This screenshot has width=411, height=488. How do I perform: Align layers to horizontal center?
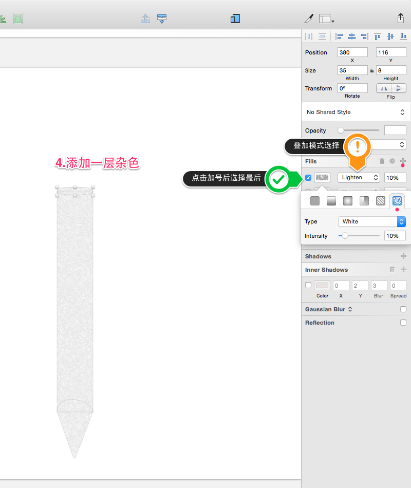tap(352, 36)
